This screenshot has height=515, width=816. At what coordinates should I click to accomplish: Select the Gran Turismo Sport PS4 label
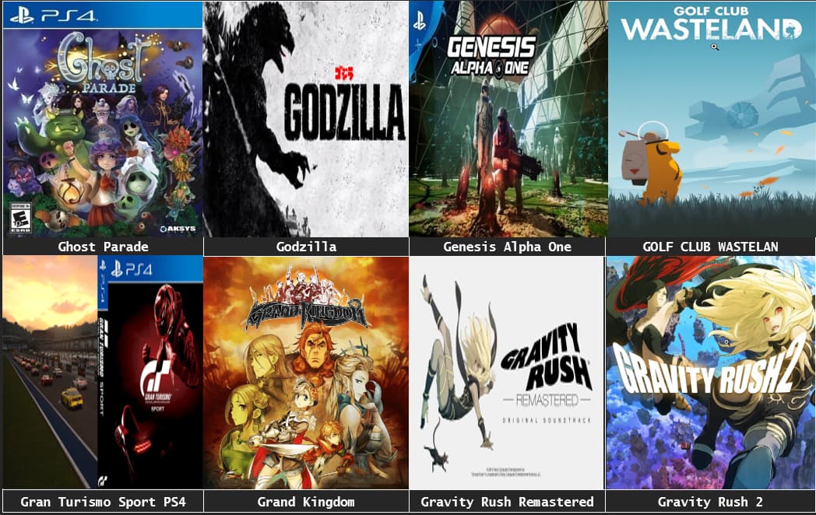pyautogui.click(x=103, y=502)
